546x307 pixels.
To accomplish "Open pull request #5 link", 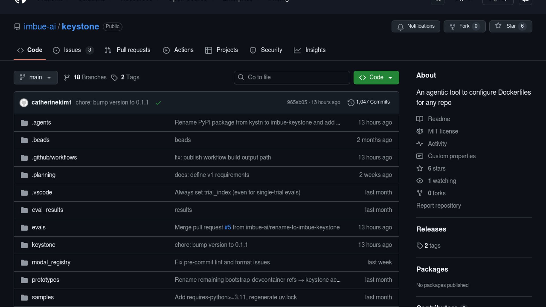I will tap(227, 227).
